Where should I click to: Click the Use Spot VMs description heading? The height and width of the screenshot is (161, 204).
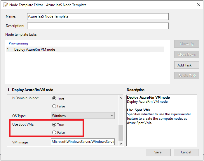click(139, 110)
